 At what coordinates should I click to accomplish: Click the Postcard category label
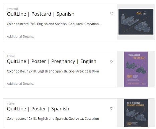[x=12, y=9]
